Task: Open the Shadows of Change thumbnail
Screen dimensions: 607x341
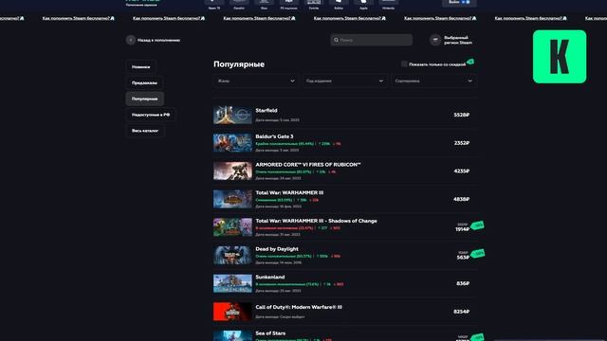Action: pyautogui.click(x=232, y=227)
